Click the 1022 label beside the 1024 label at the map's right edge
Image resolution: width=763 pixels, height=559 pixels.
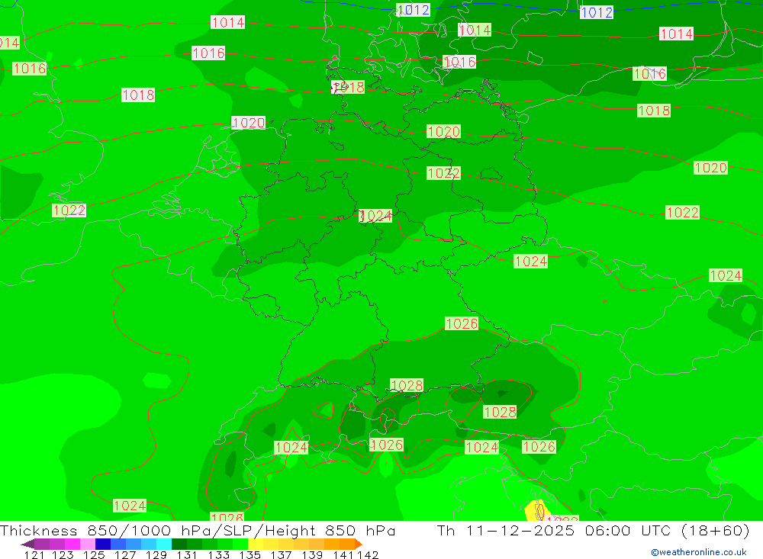pos(682,213)
